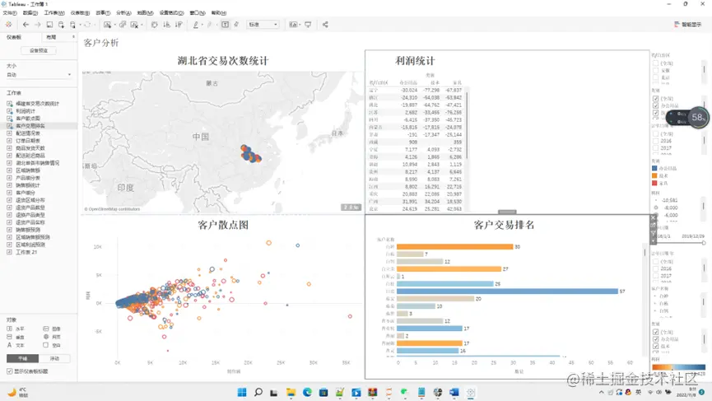Click the show/hide cards icon in the toolbar
The width and height of the screenshot is (712, 401).
[293, 25]
